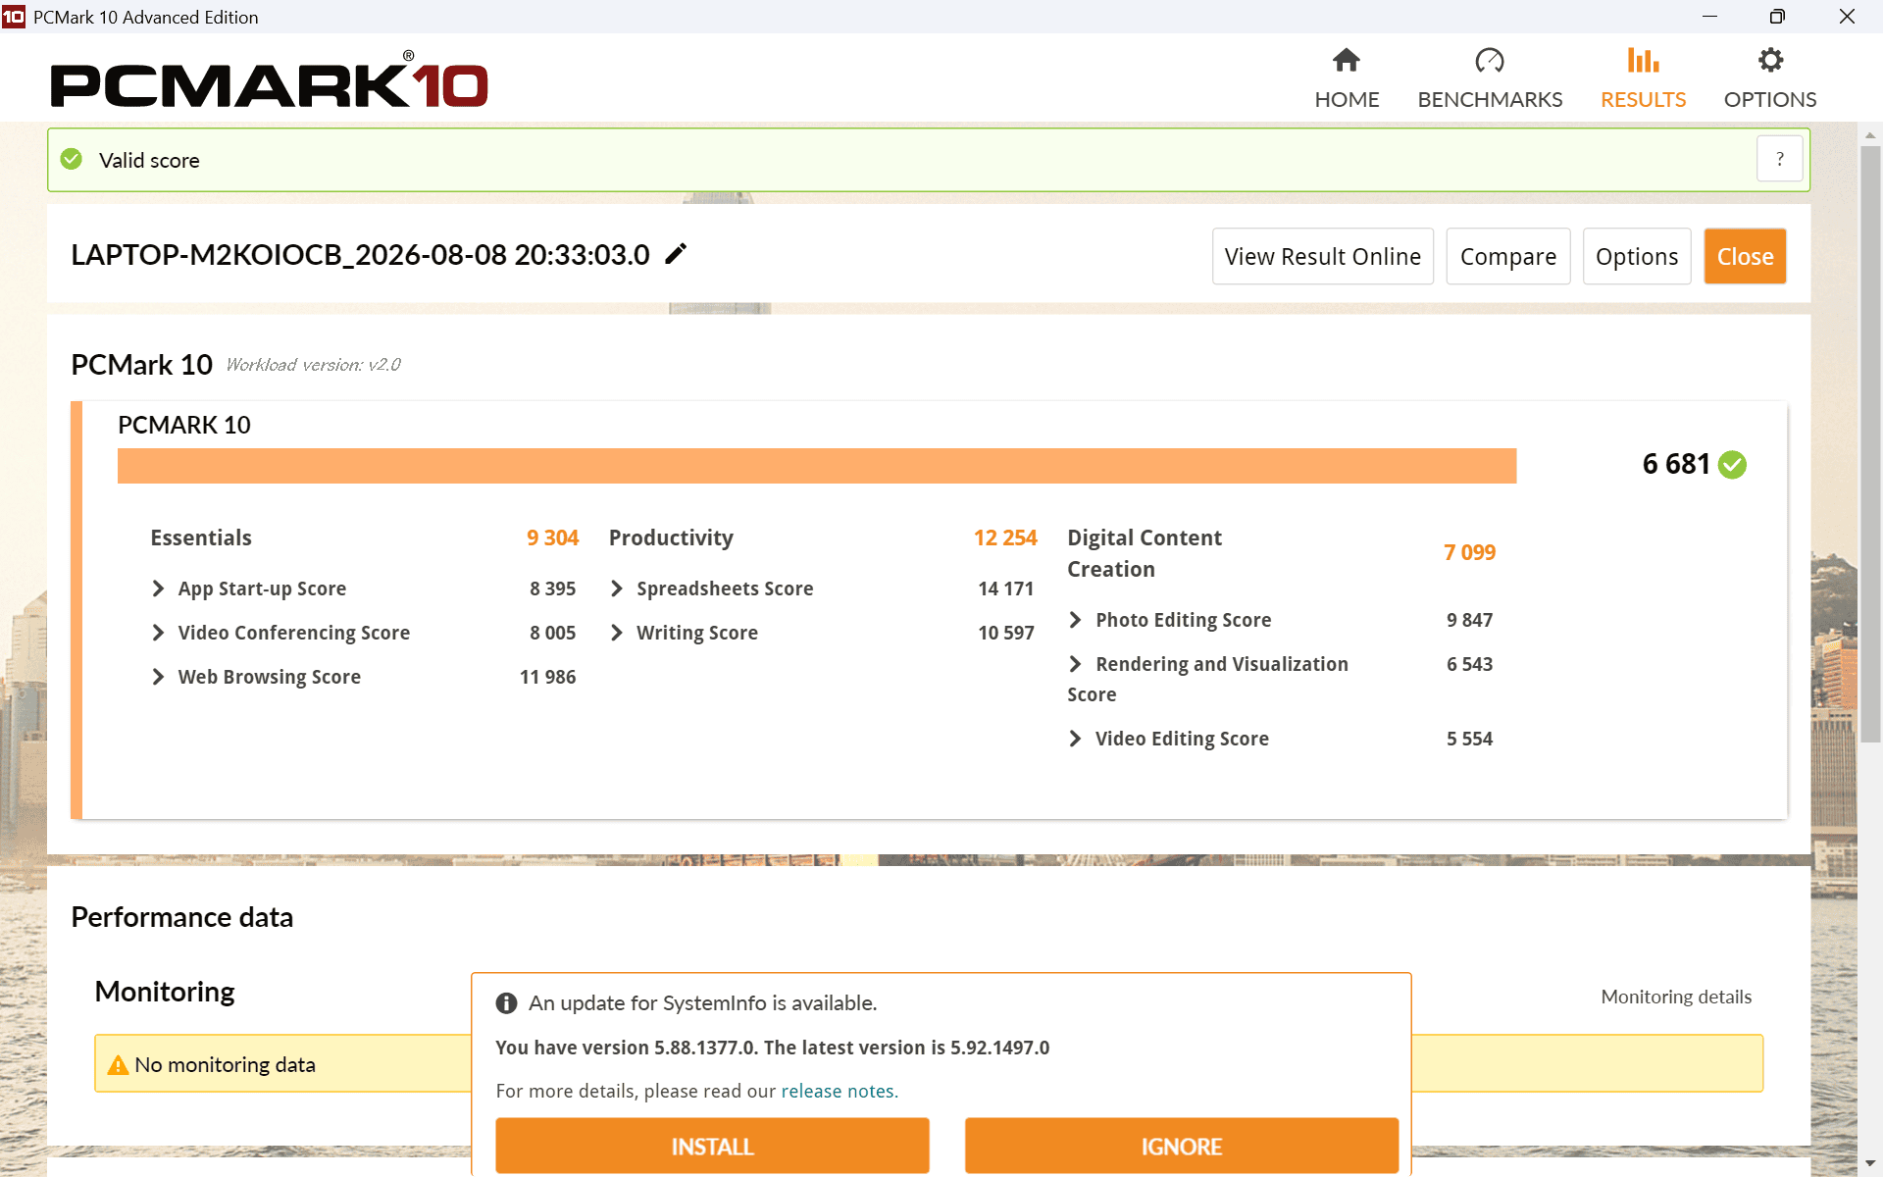Click the PCMark 10 logo
1883x1177 pixels.
[270, 79]
